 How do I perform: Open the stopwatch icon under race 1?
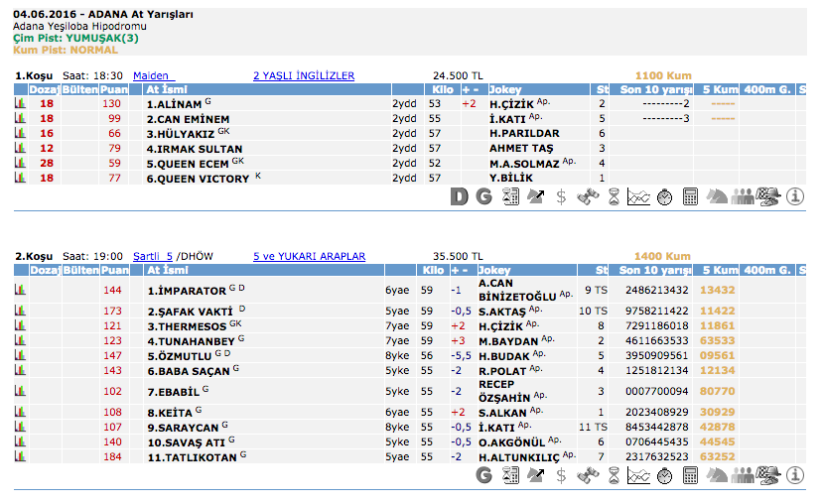click(x=664, y=196)
